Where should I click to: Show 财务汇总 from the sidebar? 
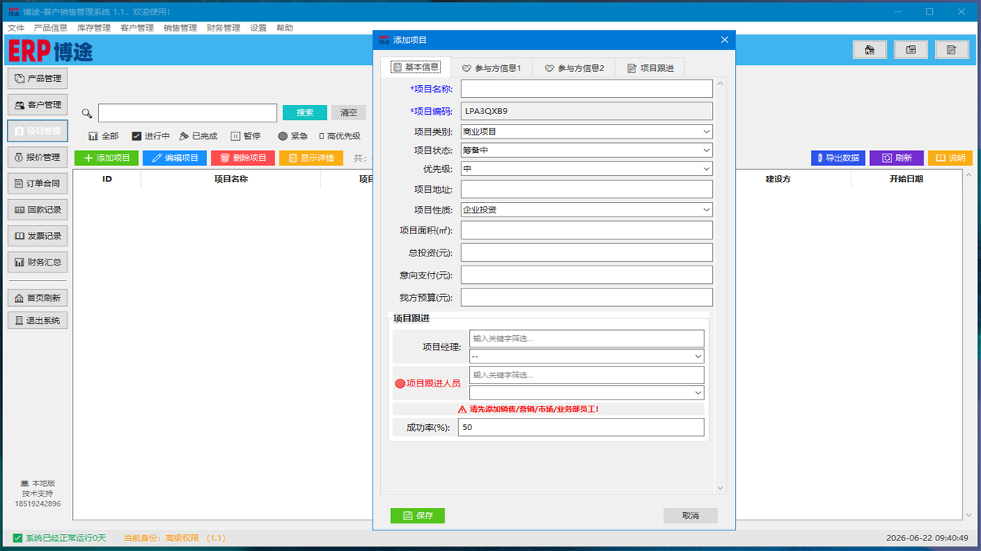38,262
